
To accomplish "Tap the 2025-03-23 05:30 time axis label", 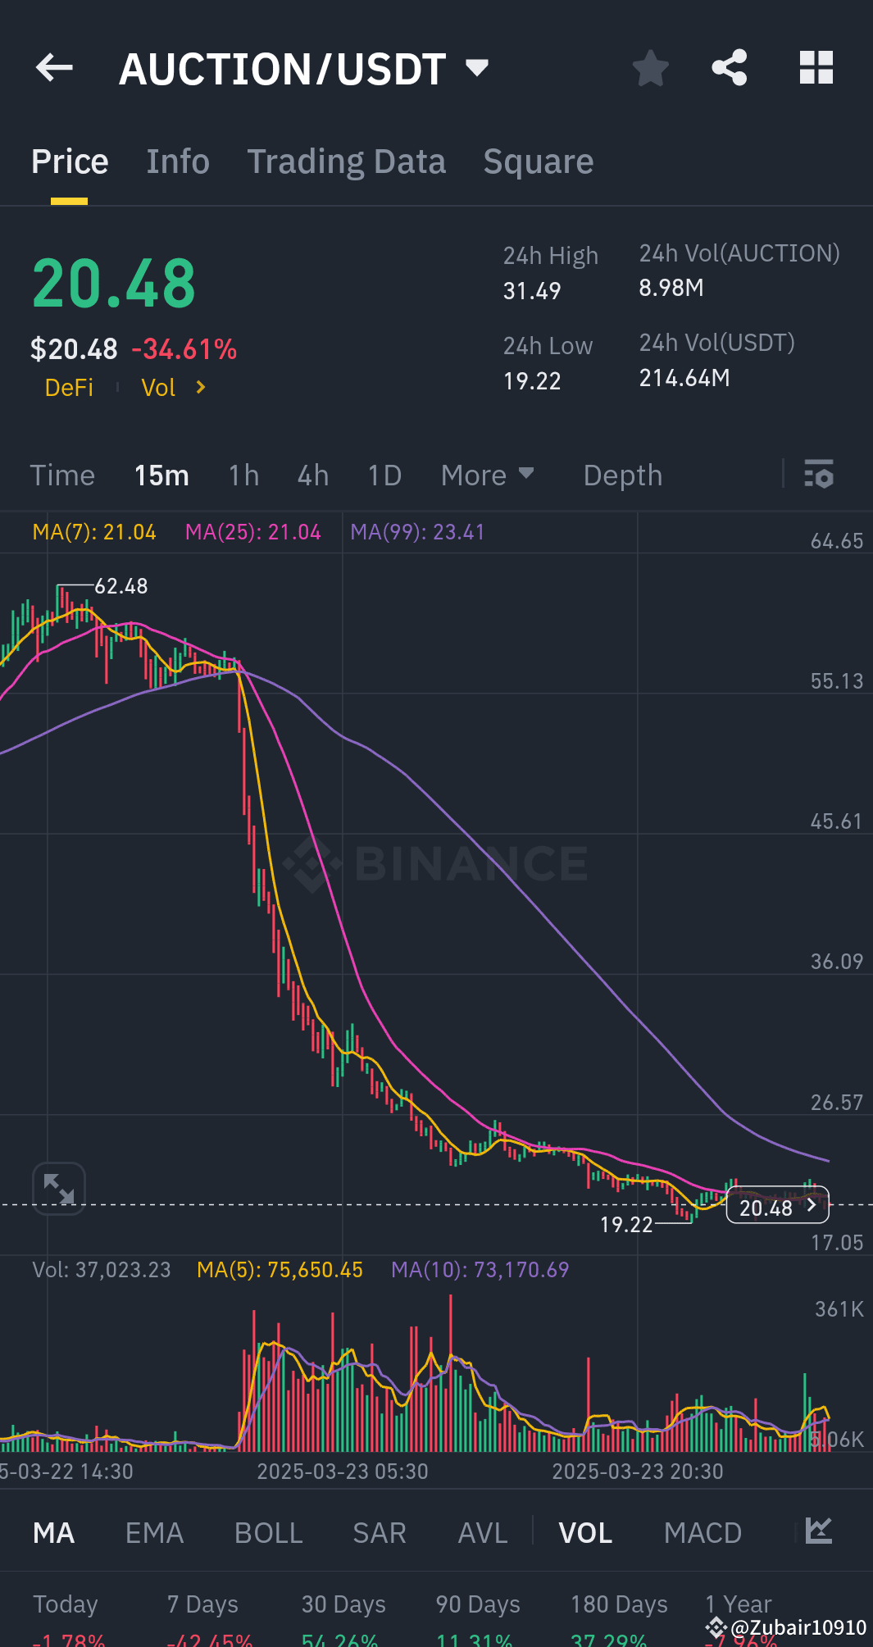I will click(x=343, y=1472).
